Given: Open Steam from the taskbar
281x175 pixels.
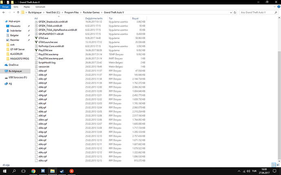Looking at the screenshot, I should point(62,171).
